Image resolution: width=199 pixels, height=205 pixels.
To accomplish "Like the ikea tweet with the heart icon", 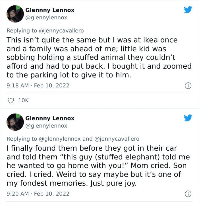I will pos(10,100).
